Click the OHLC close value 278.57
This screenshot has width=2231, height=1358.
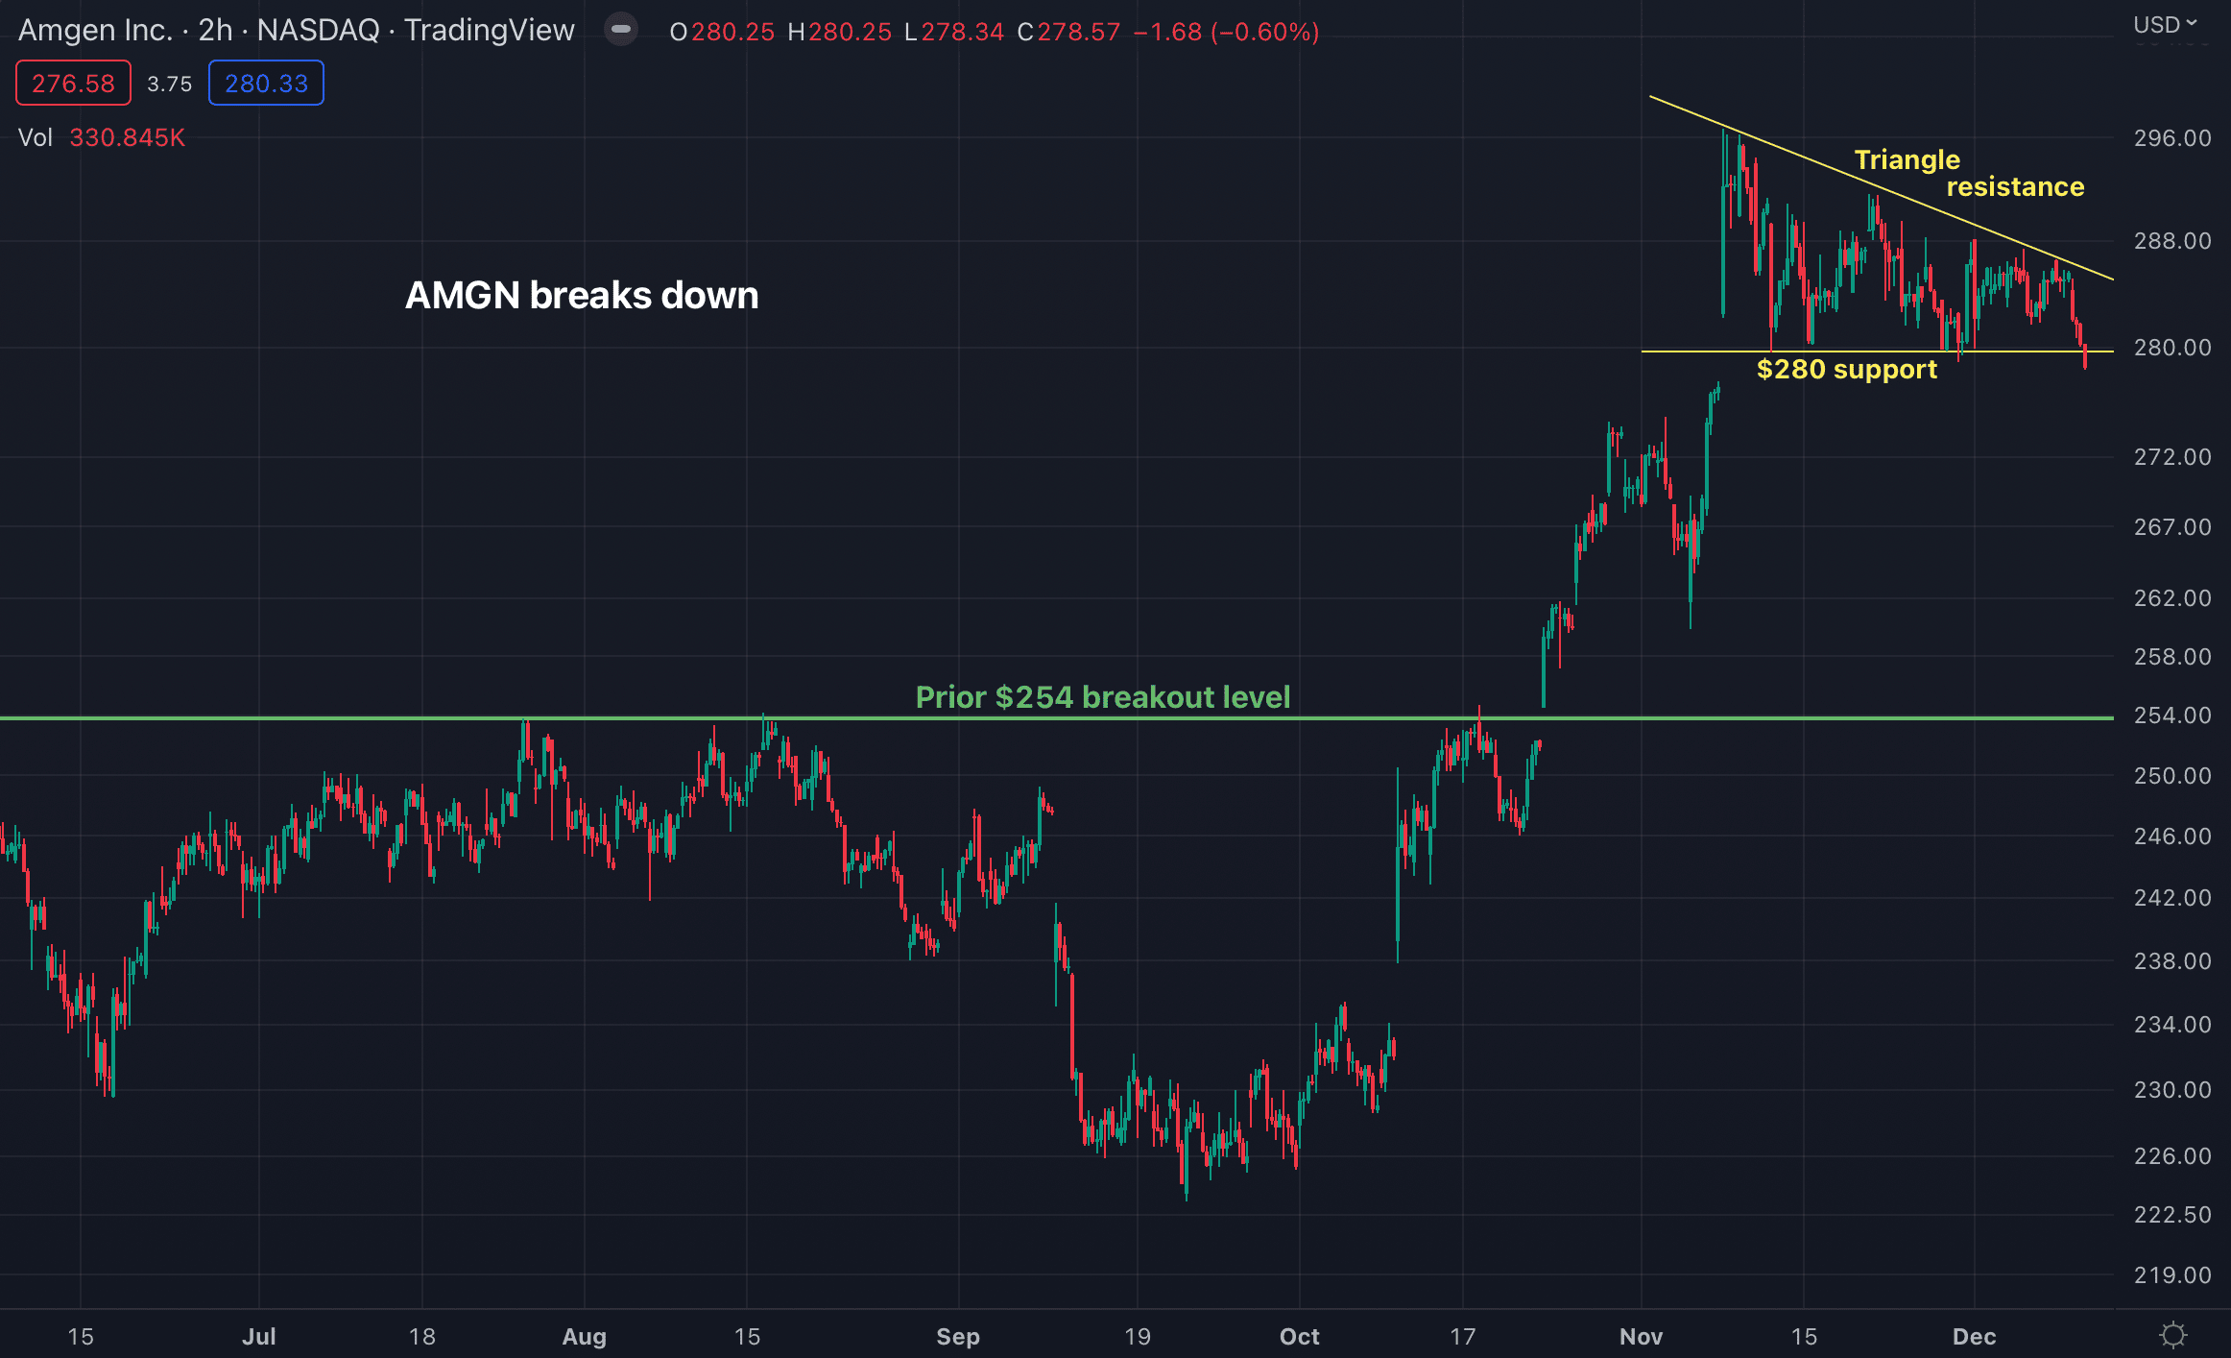(x=1079, y=32)
